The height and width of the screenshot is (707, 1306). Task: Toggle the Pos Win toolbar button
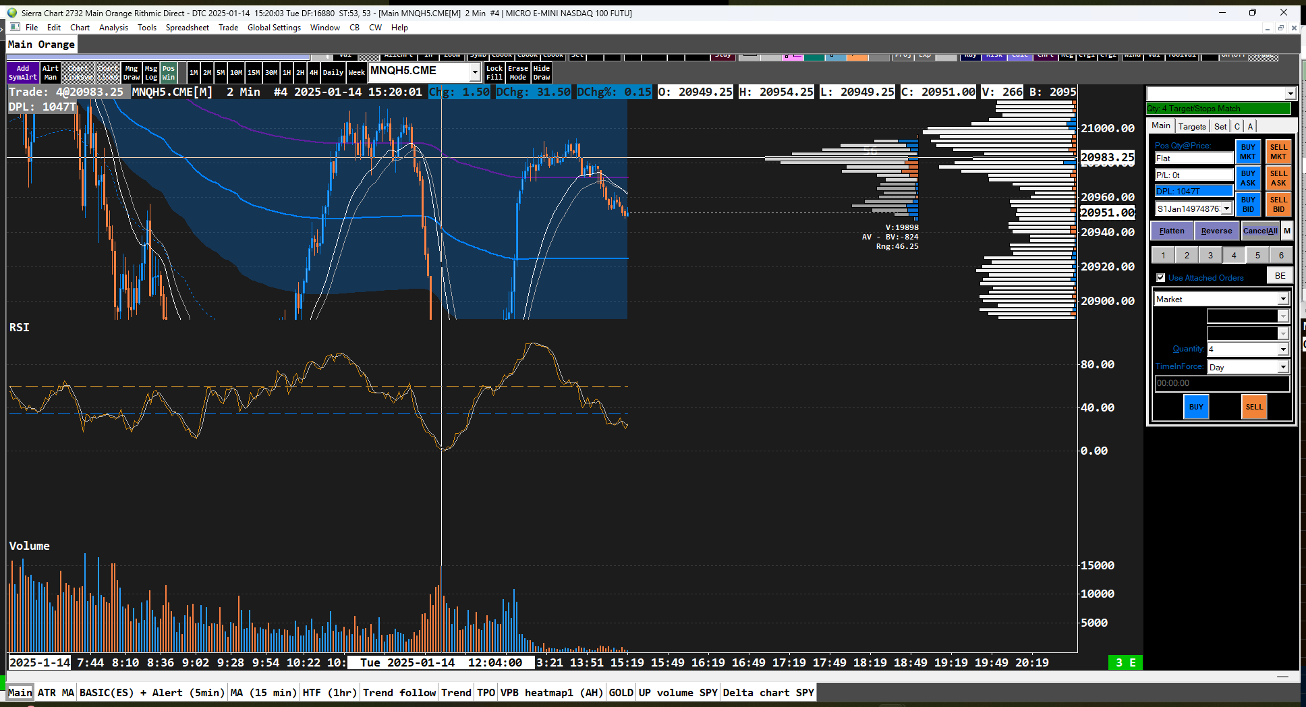tap(169, 73)
